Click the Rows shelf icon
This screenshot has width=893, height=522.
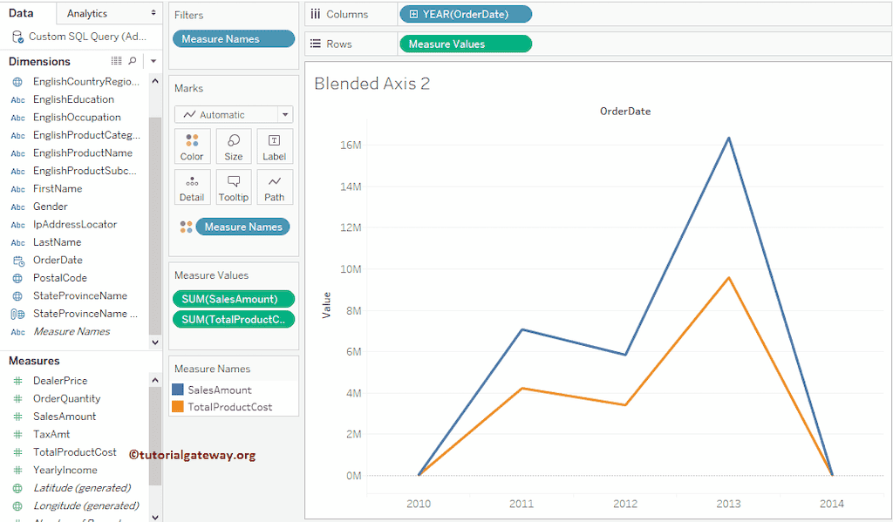315,42
